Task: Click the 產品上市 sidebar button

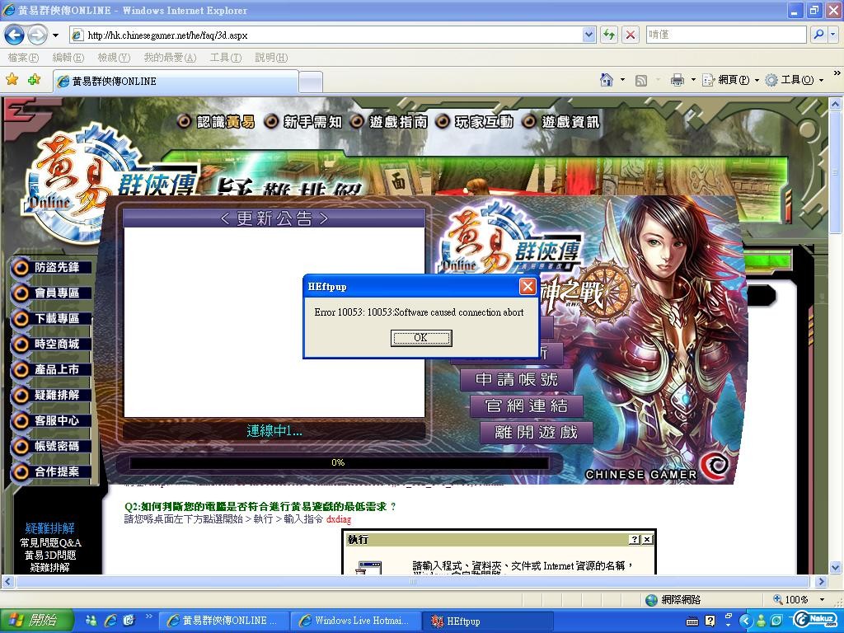Action: coord(51,370)
